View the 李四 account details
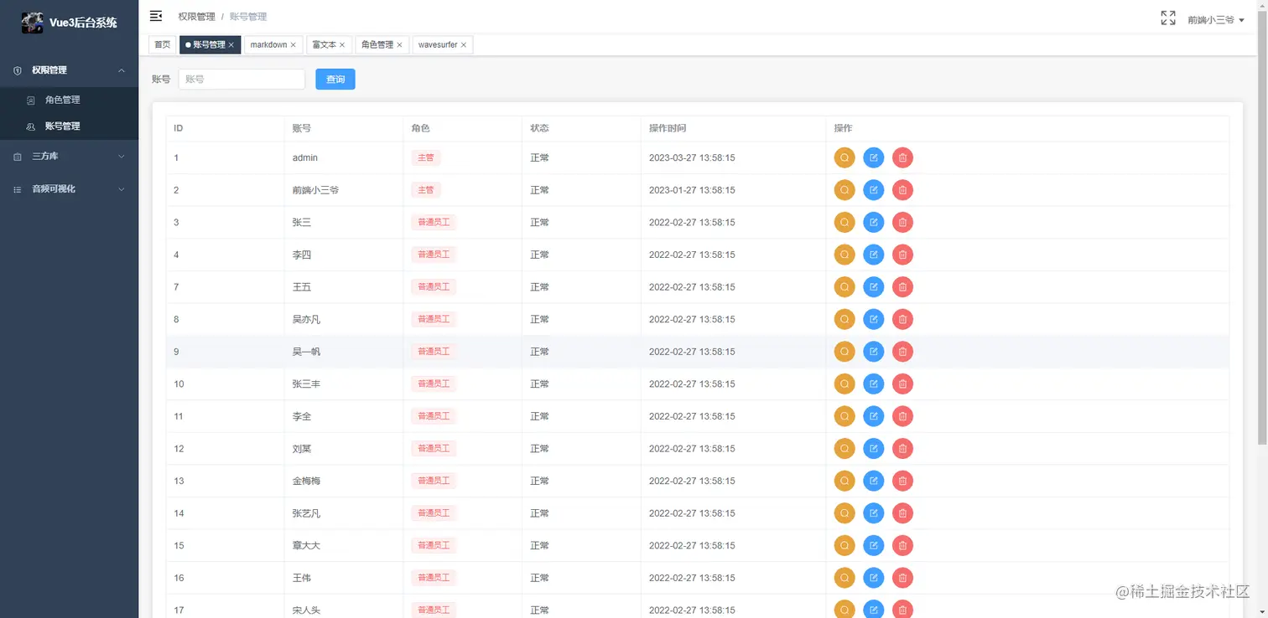The height and width of the screenshot is (618, 1268). [844, 255]
